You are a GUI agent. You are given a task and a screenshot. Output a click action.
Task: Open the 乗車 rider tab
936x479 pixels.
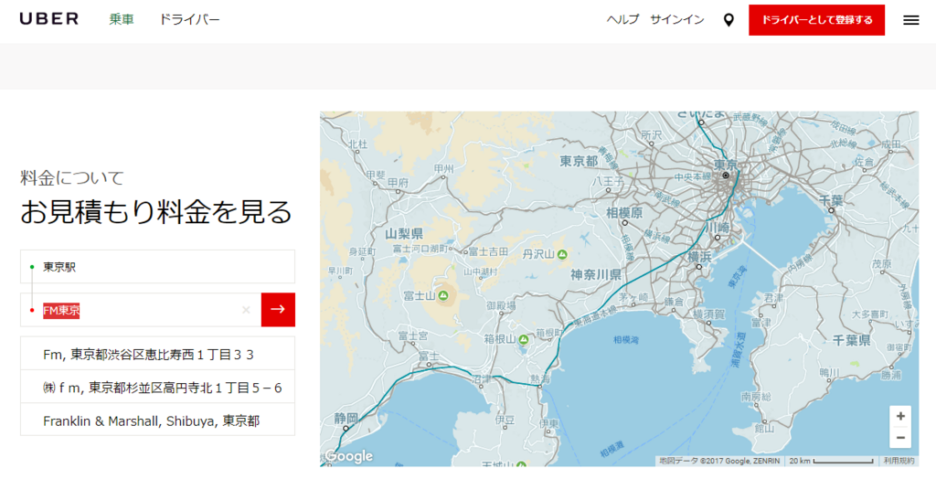tap(122, 20)
